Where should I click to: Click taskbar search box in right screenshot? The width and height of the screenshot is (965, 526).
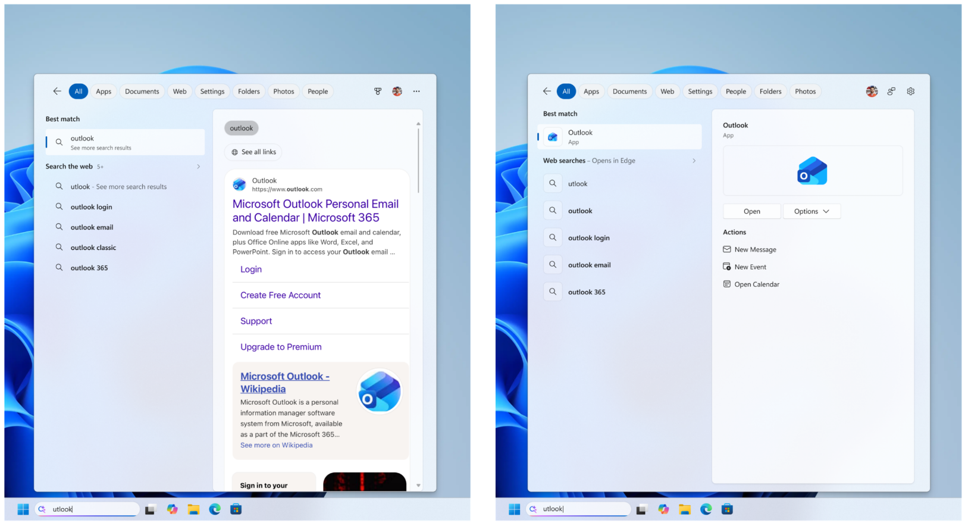pyautogui.click(x=578, y=509)
